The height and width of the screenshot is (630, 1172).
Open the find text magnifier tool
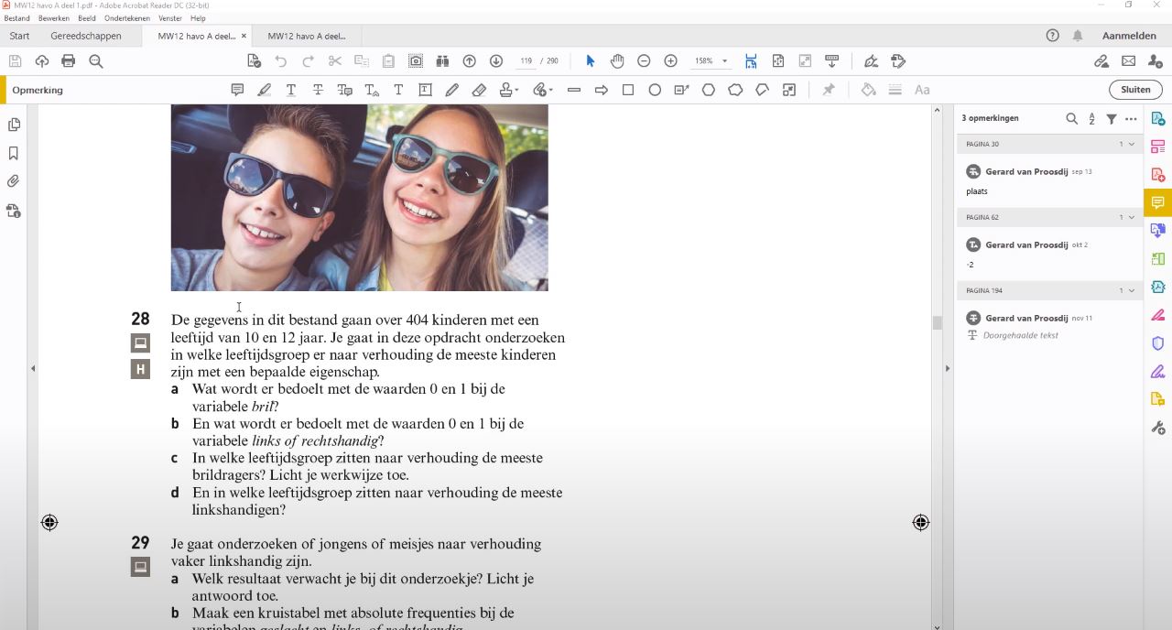click(x=96, y=61)
